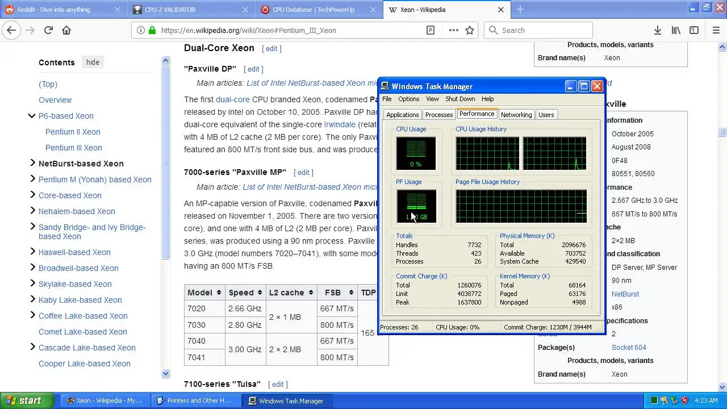Open the View menu in Task Manager
Viewport: 727px width, 409px height.
coord(432,99)
